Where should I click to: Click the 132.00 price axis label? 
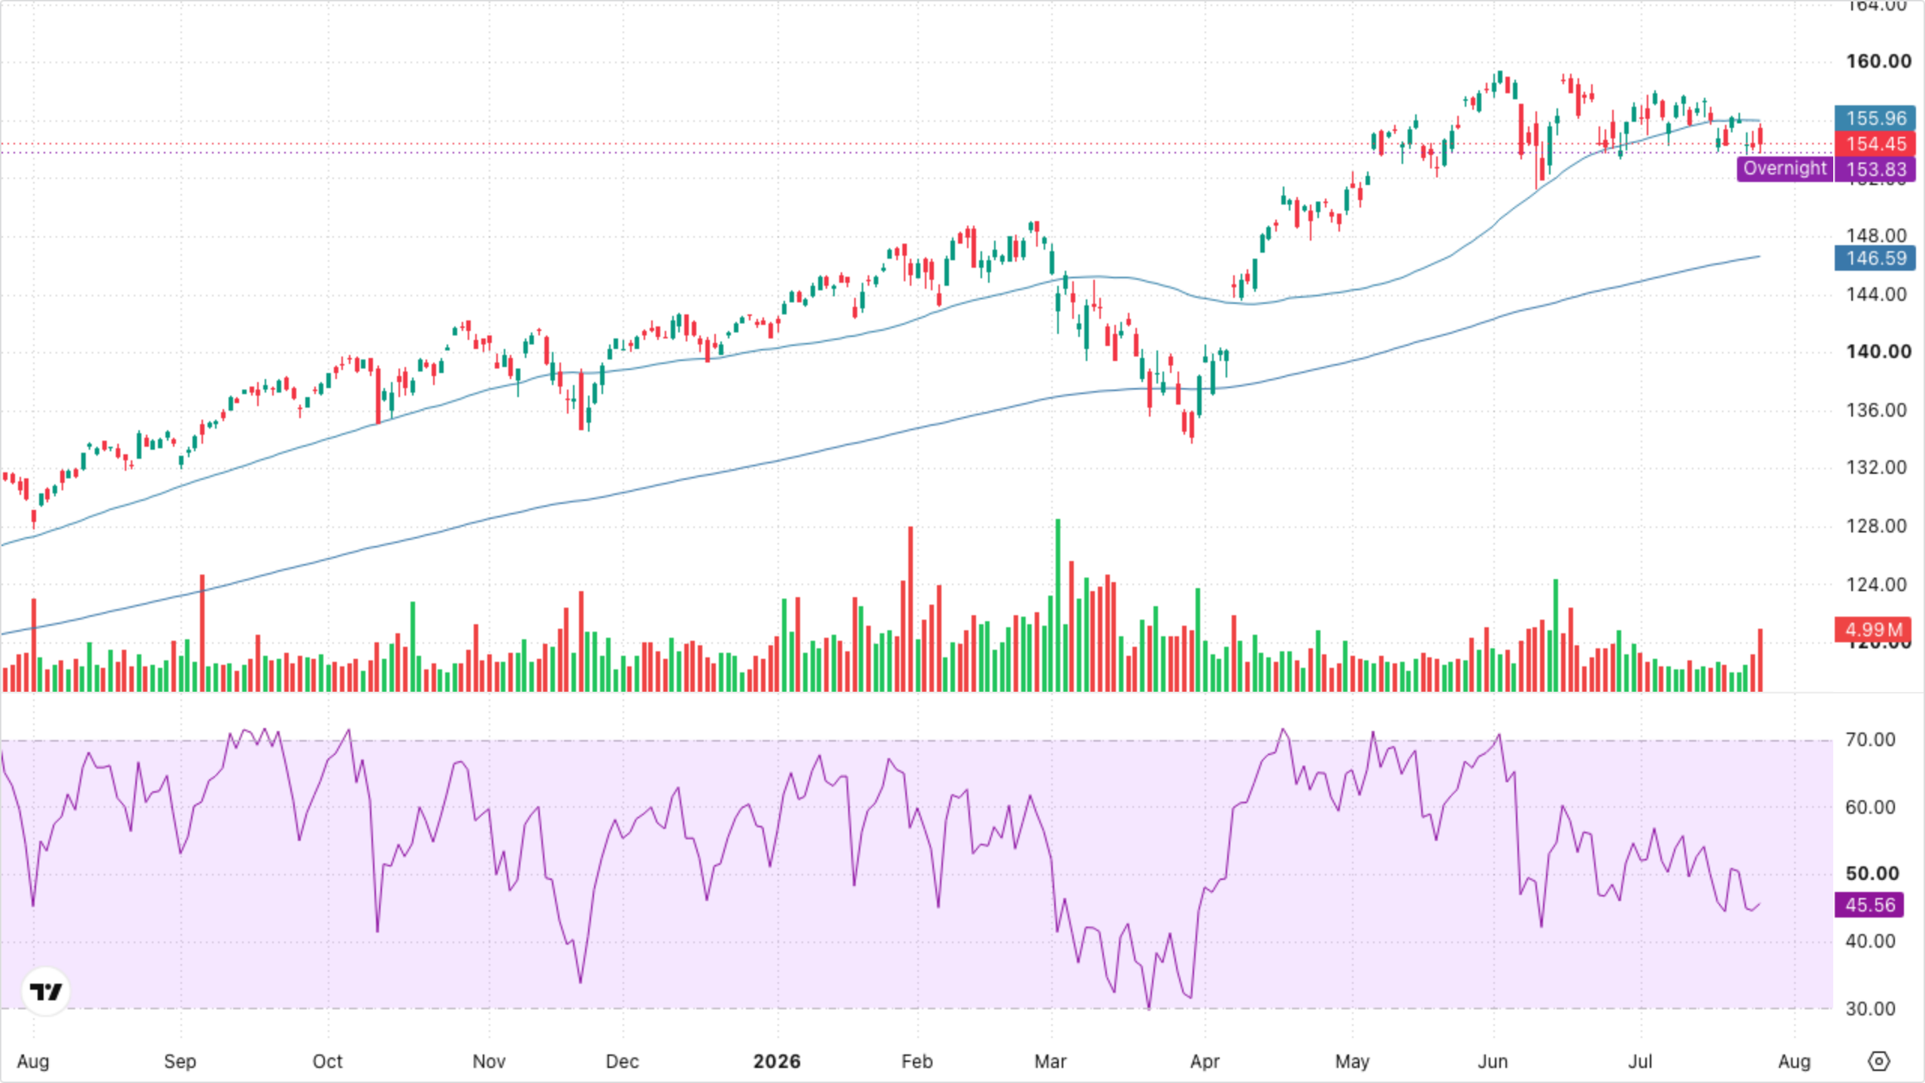tap(1877, 467)
